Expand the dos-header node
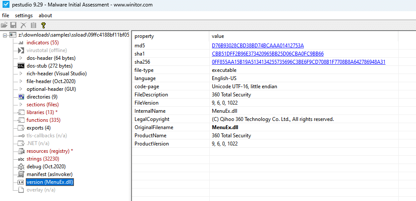416x201 pixels. tap(21, 58)
